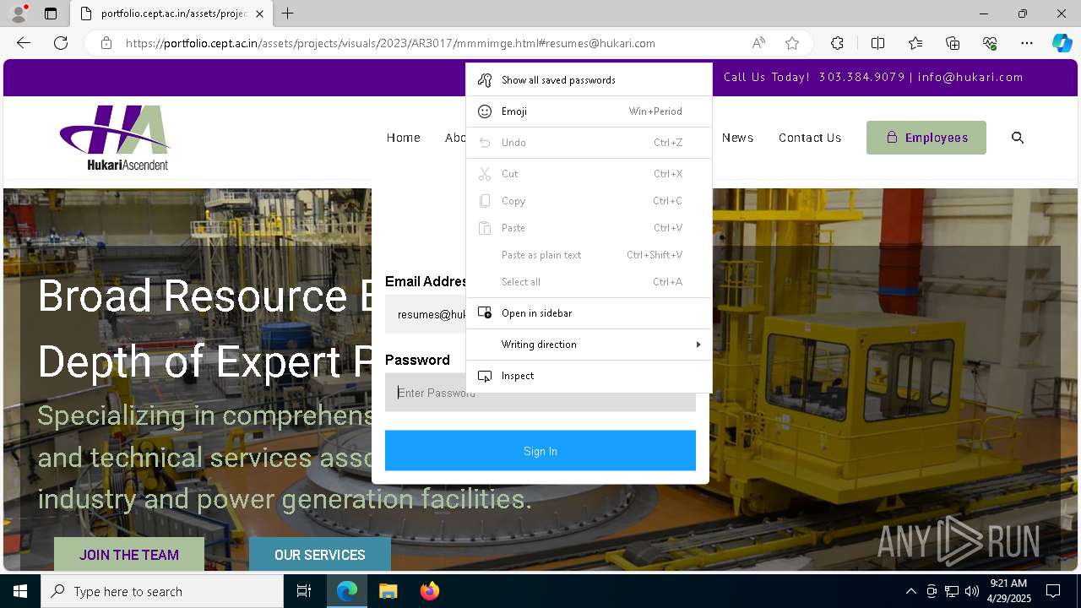Open the Favorites list icon
The width and height of the screenshot is (1081, 608).
[915, 43]
